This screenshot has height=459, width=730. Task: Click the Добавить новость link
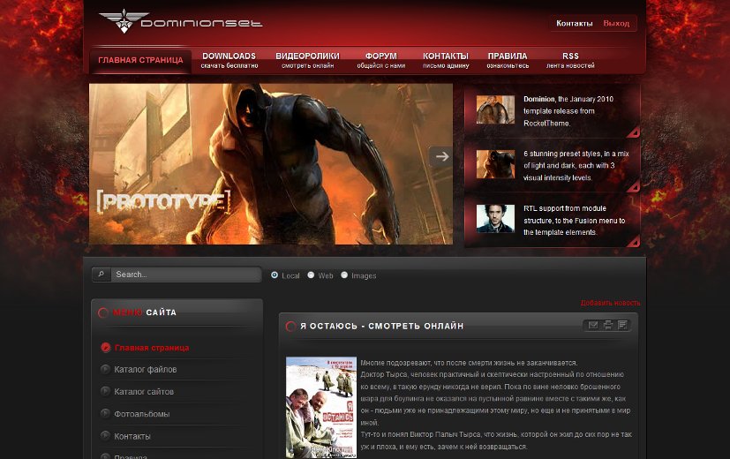click(610, 303)
